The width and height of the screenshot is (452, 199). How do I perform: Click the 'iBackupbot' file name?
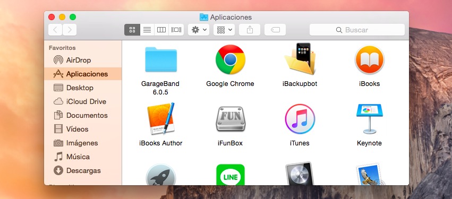coord(300,84)
